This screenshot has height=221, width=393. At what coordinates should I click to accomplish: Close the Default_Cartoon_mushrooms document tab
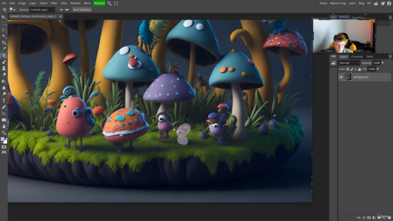tap(60, 17)
